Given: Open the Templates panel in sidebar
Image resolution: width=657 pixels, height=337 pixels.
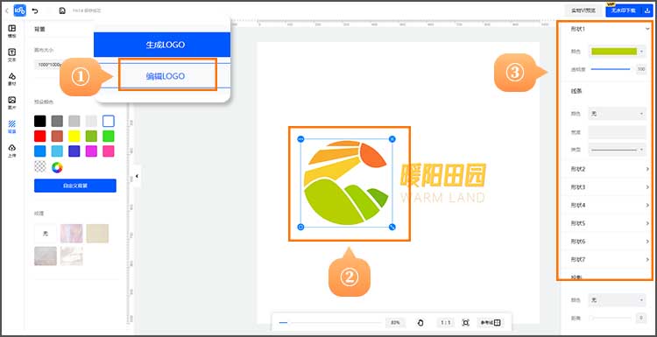Looking at the screenshot, I should (x=12, y=32).
